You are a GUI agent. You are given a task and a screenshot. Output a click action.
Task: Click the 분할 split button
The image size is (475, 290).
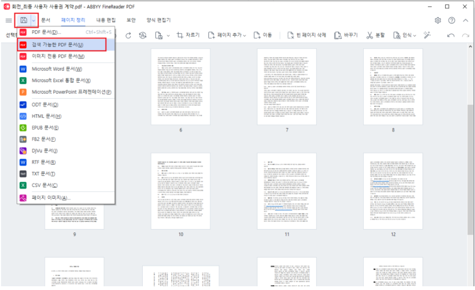[375, 35]
